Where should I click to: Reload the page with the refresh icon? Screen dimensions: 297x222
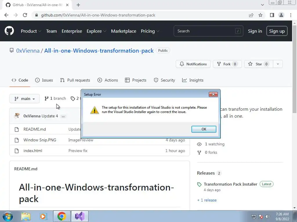point(25,15)
